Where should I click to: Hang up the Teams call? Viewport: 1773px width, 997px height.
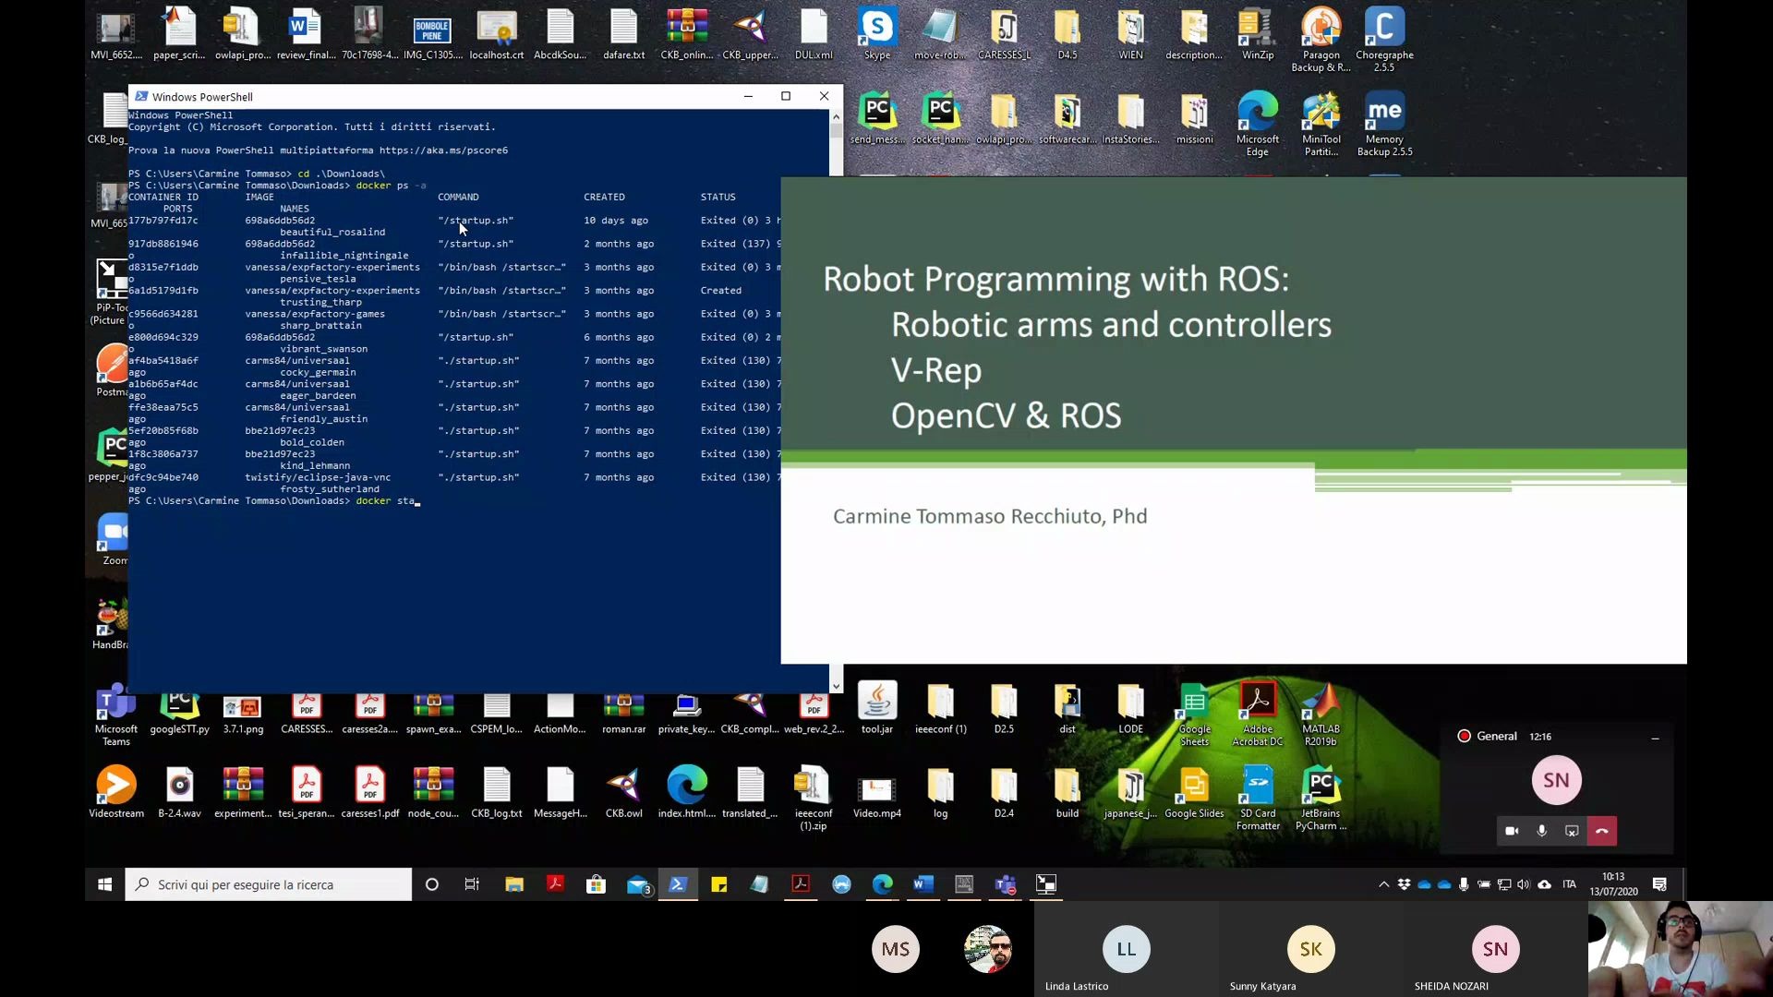[x=1602, y=830]
